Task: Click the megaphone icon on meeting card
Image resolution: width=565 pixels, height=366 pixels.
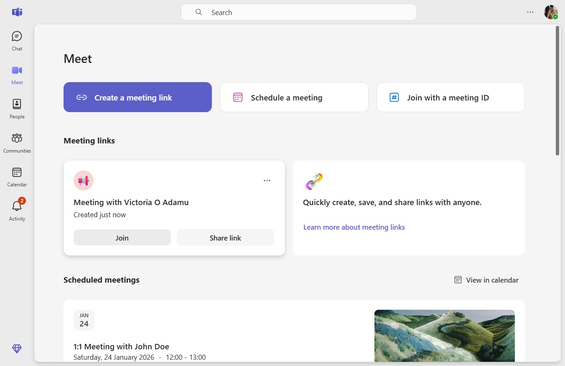Action: point(84,180)
